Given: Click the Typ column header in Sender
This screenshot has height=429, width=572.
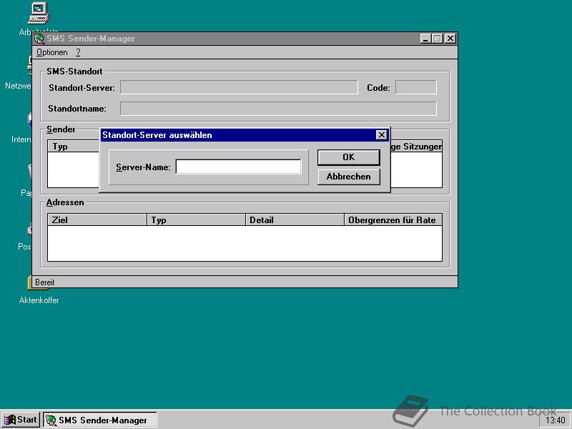Looking at the screenshot, I should (x=74, y=147).
